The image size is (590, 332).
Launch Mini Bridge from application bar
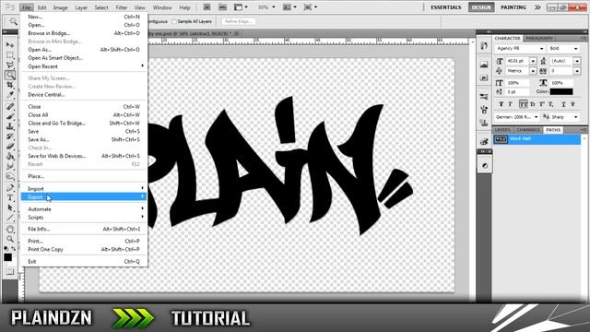tap(222, 7)
